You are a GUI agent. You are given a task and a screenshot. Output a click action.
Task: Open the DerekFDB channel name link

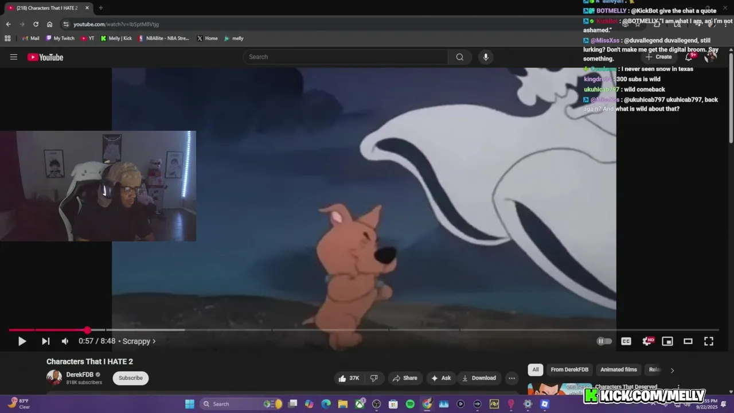click(x=80, y=375)
